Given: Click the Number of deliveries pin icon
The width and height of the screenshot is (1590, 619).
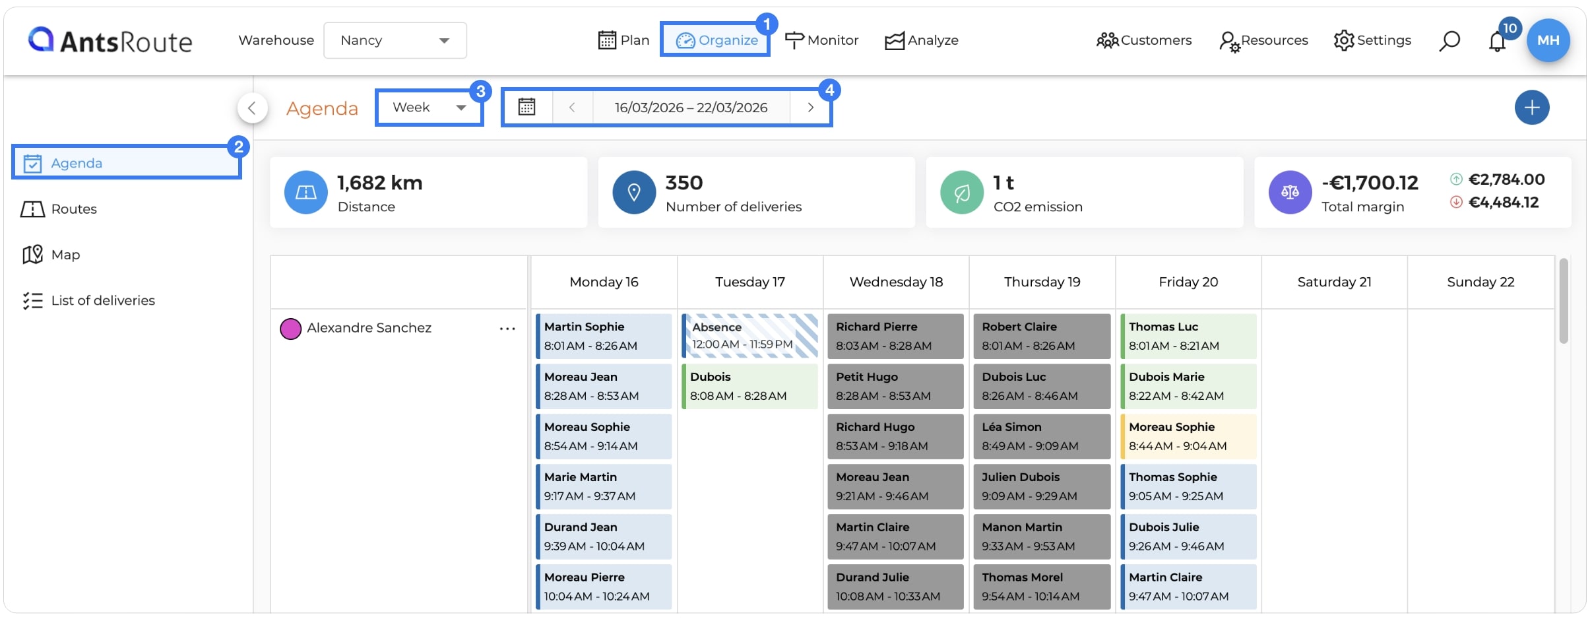Looking at the screenshot, I should (634, 192).
